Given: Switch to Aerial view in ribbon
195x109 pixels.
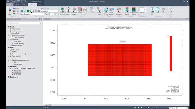Looking at the screenshot, I should click(x=16, y=8).
